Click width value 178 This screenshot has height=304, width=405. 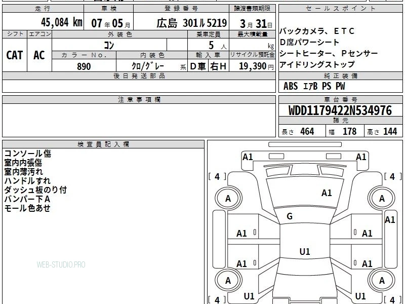tap(349, 131)
